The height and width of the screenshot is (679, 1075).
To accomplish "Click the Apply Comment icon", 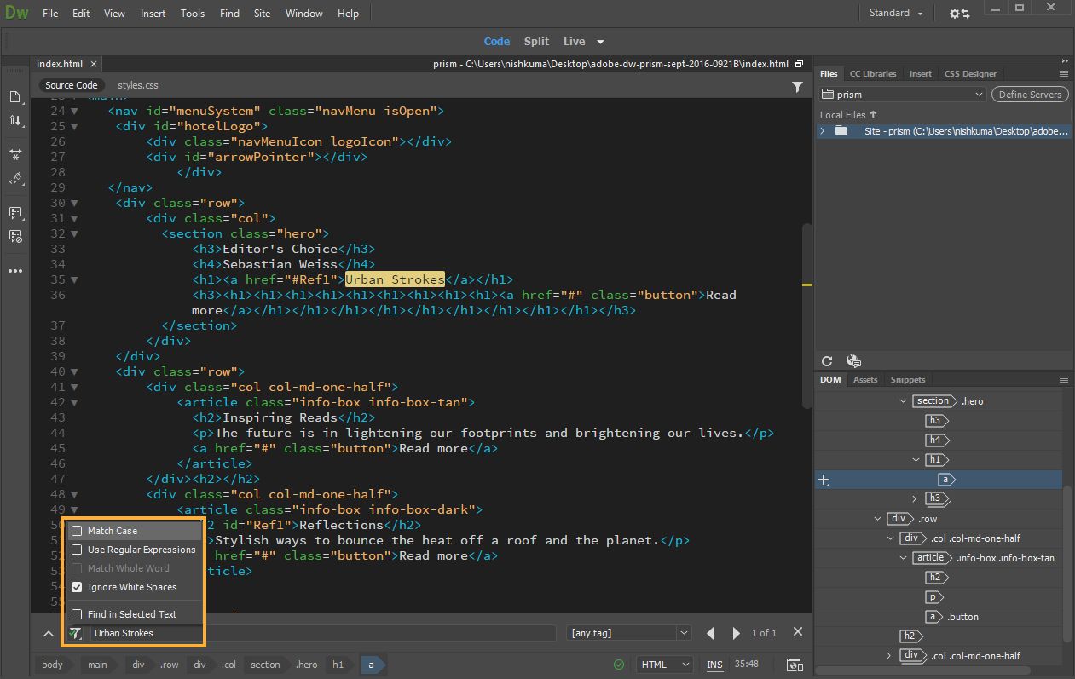I will [15, 212].
